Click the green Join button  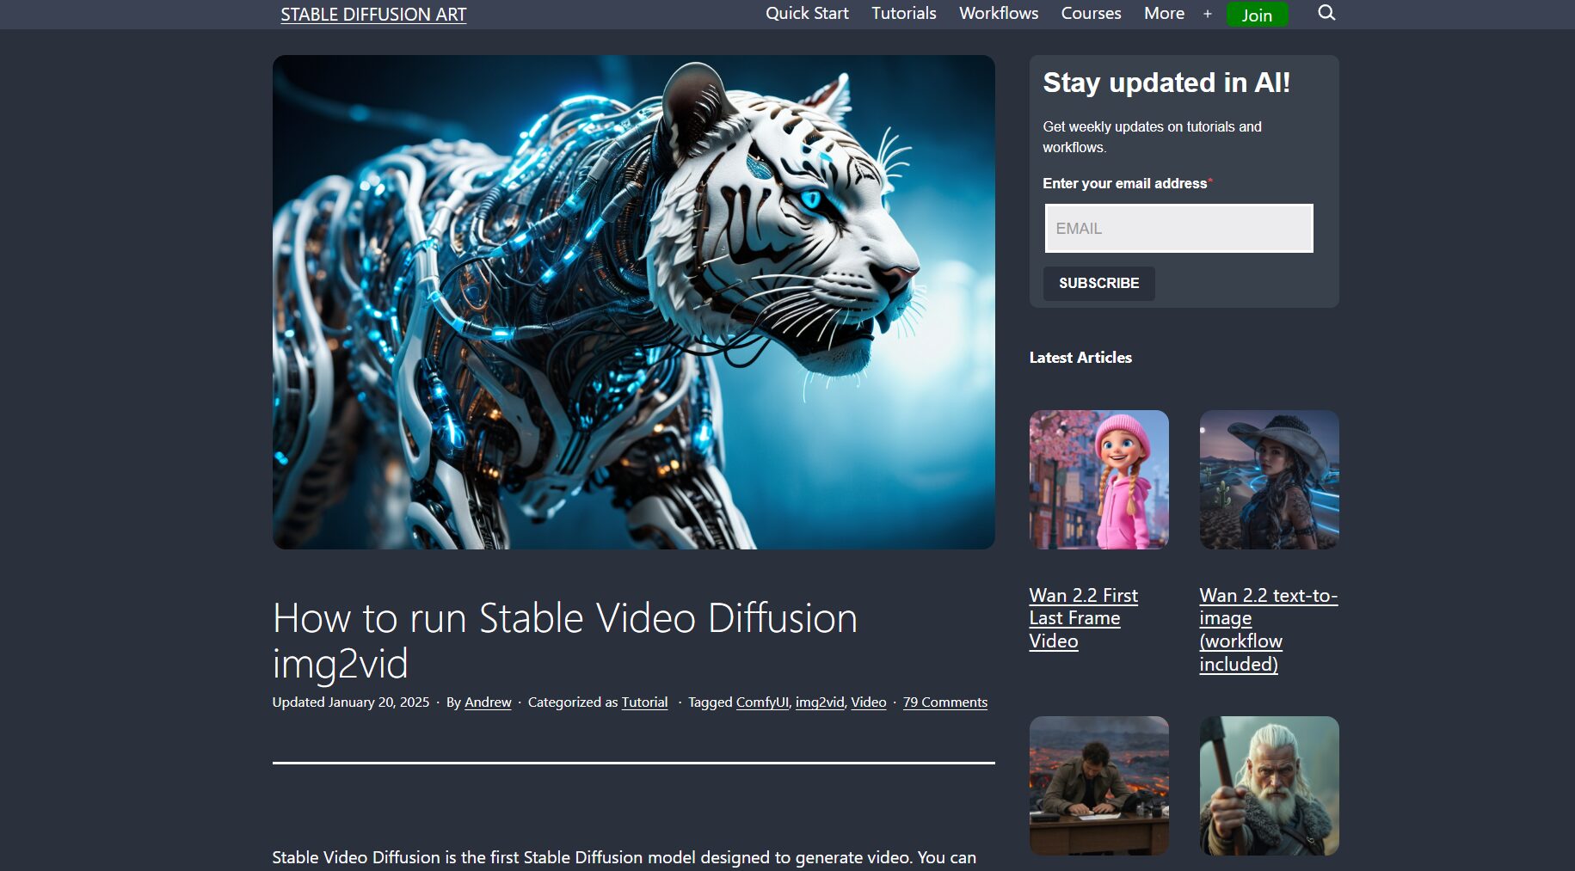tap(1257, 15)
